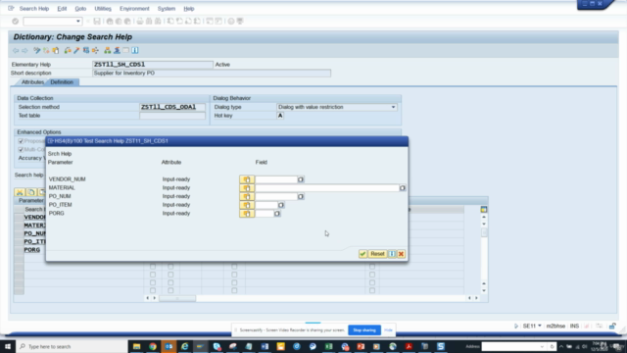Click table settings icon at grid corner
627x353 pixels.
[484, 209]
